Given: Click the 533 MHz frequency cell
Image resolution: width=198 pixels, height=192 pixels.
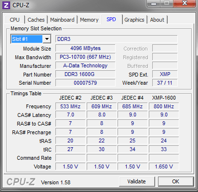Looking at the screenshot, I should click(70, 106).
